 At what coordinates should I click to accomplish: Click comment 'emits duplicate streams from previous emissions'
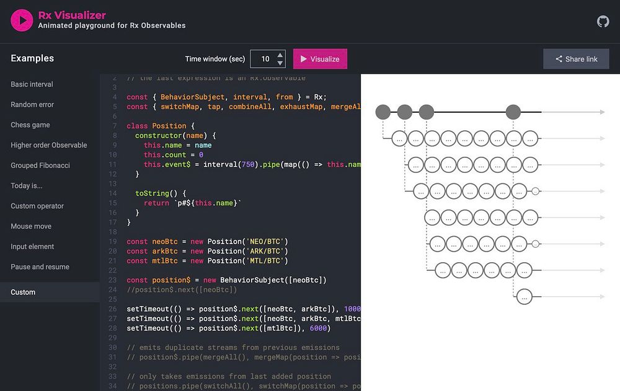click(233, 348)
